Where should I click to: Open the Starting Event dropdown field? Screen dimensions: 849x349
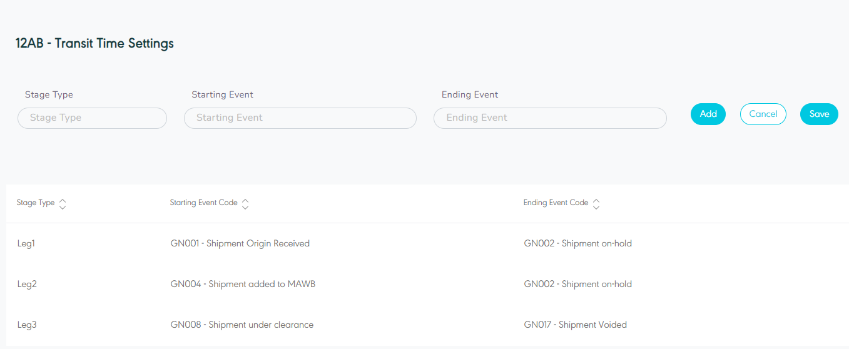click(300, 118)
